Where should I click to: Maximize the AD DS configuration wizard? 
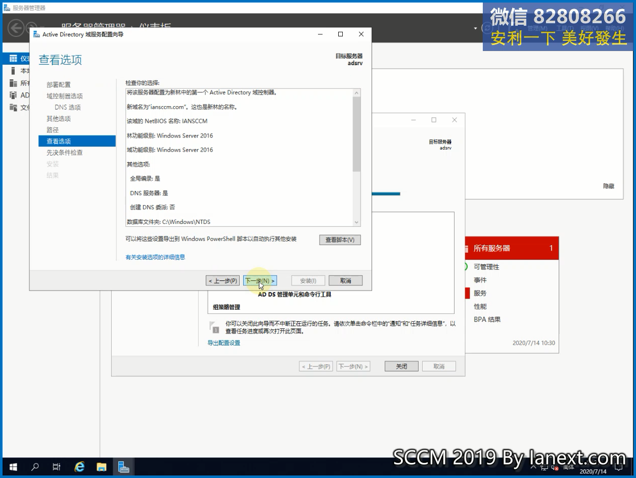(341, 34)
